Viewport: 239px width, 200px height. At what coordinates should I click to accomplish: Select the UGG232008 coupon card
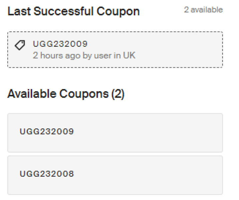point(115,175)
